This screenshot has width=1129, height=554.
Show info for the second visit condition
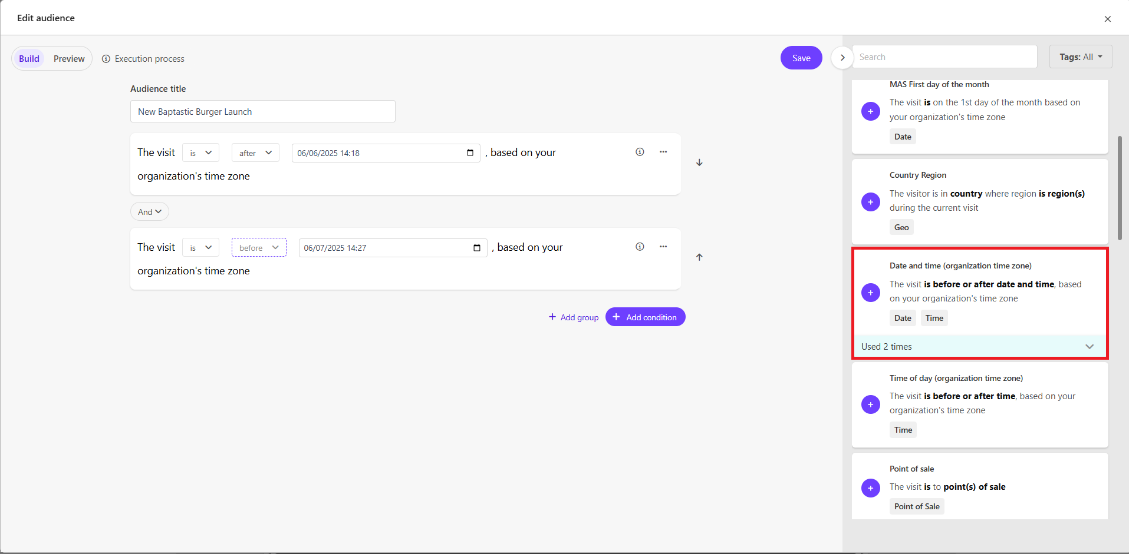click(640, 247)
